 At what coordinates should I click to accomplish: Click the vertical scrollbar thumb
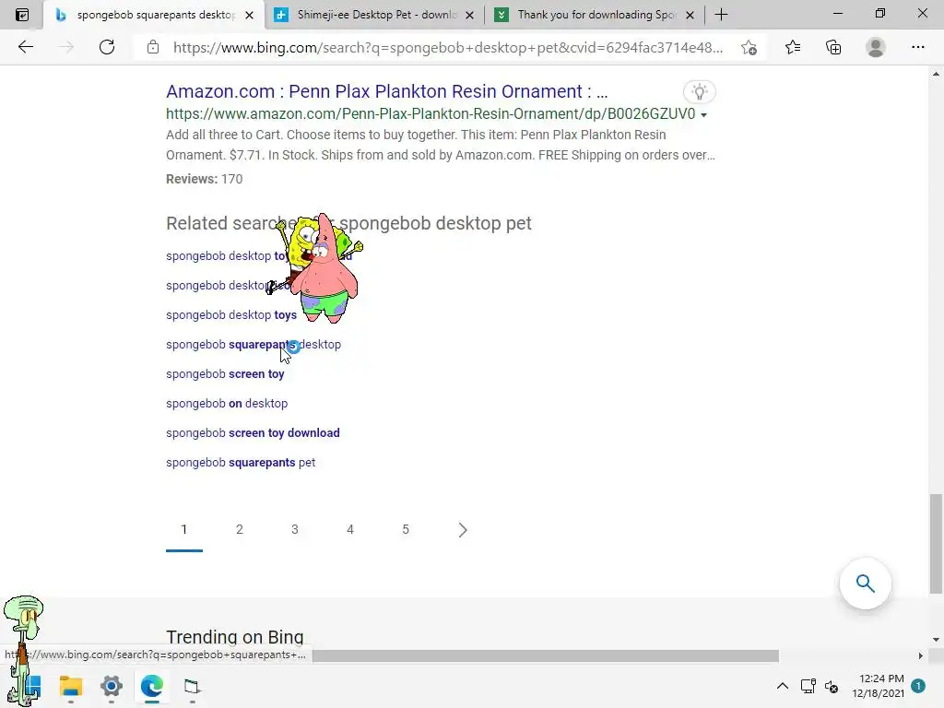936,544
